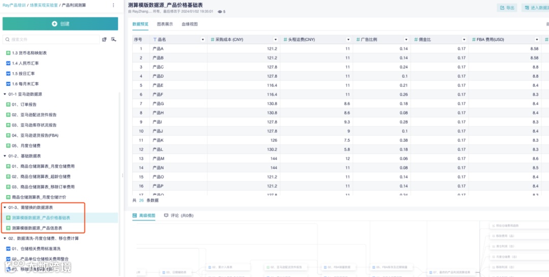Viewport: 549px width, 277px height.
Task: Click the export icon in the 导出 button
Action: click(502, 8)
